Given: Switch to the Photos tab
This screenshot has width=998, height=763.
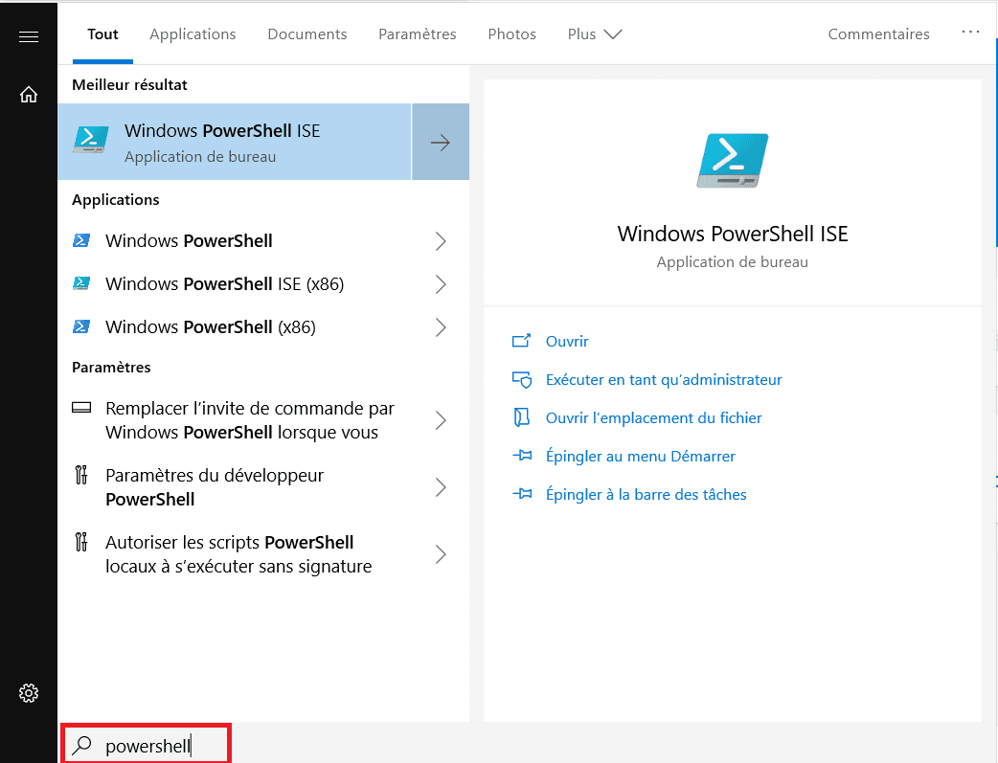Looking at the screenshot, I should [x=512, y=34].
